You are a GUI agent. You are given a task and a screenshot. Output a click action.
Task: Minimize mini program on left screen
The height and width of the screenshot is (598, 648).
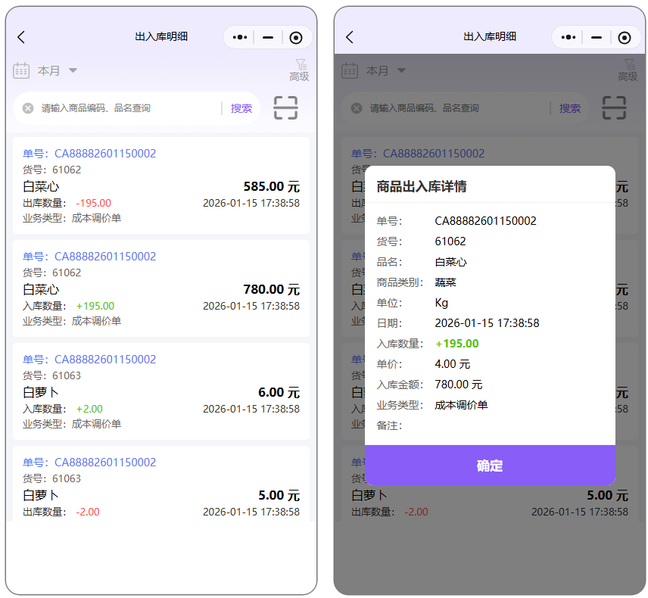[268, 38]
